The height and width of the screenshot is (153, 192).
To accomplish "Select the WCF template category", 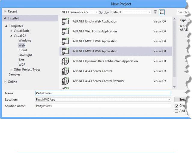I will click(x=22, y=64).
